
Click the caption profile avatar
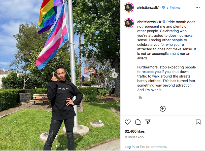tap(129, 23)
